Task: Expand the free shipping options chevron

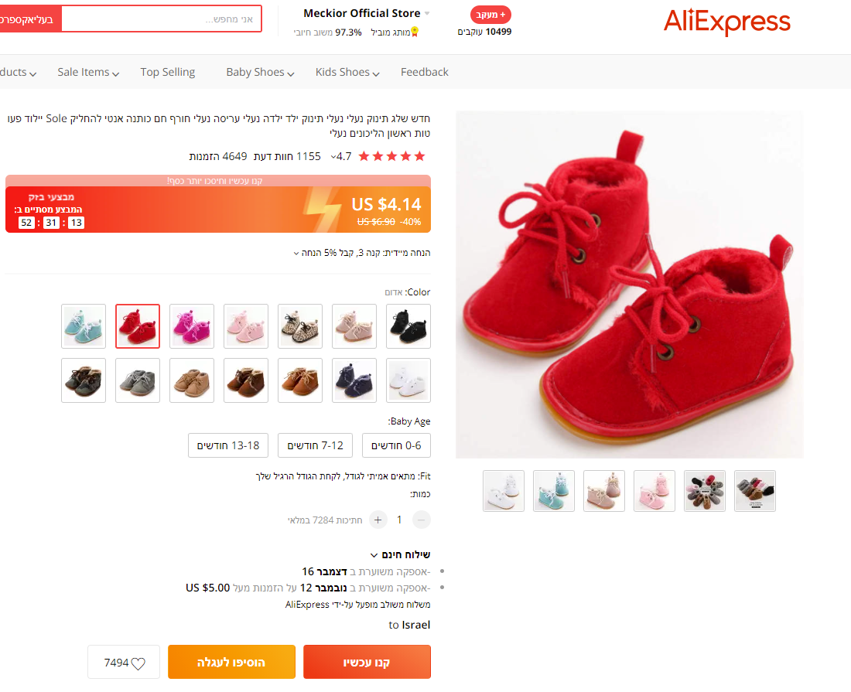Action: click(374, 555)
